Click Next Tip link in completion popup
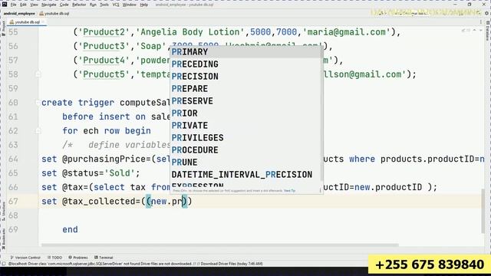The image size is (491, 276). [289, 191]
